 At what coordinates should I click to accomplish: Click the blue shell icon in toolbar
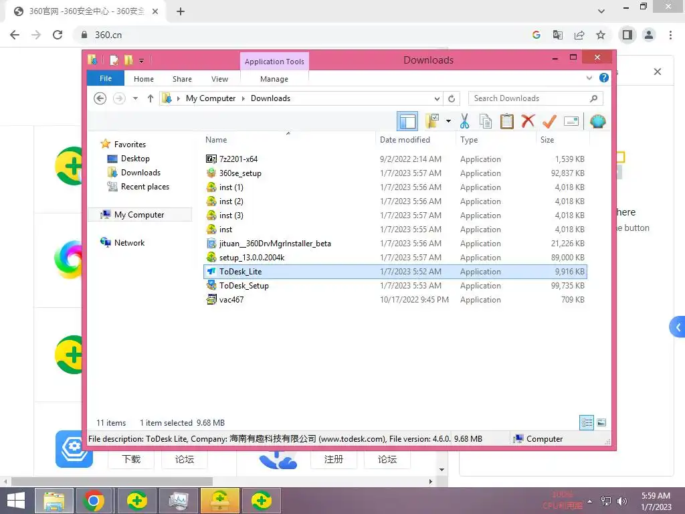597,121
